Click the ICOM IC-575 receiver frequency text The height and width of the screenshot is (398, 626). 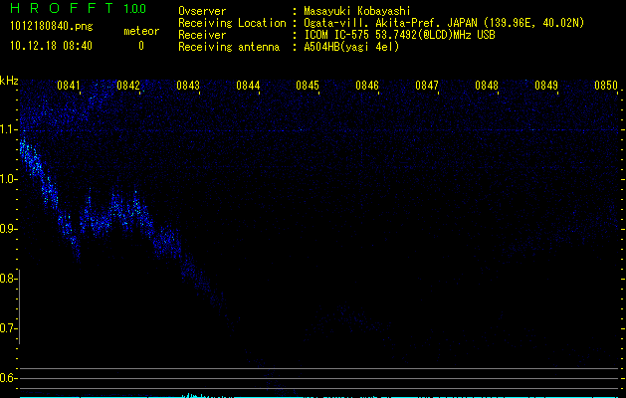click(x=400, y=35)
